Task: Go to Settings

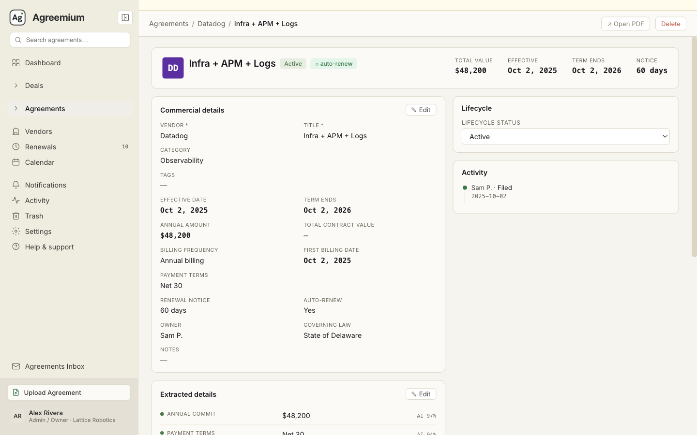Action: [70, 232]
